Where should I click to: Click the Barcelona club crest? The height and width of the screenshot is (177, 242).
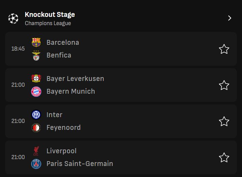pos(36,42)
